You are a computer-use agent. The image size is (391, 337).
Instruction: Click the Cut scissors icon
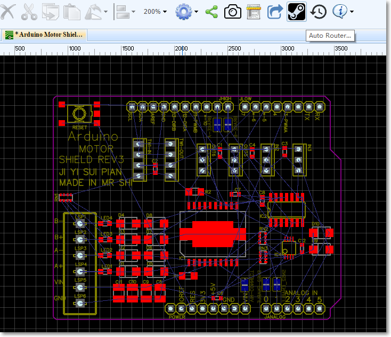tap(29, 12)
